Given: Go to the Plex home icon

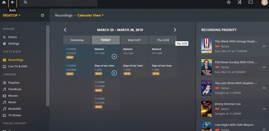Looking at the screenshot, I should pyautogui.click(x=4, y=2).
